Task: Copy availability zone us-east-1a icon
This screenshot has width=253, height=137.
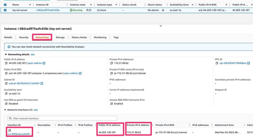Action: click(x=6, y=93)
